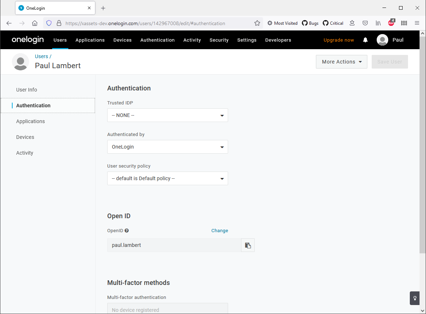
Task: Open the Firefox Library icon in toolbar
Action: (378, 23)
